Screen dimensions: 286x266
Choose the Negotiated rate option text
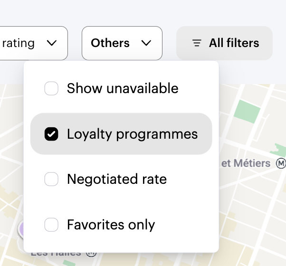(117, 179)
